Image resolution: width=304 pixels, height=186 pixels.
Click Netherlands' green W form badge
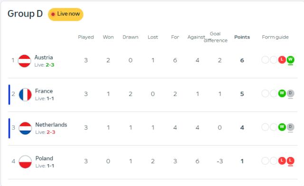[x=282, y=127]
